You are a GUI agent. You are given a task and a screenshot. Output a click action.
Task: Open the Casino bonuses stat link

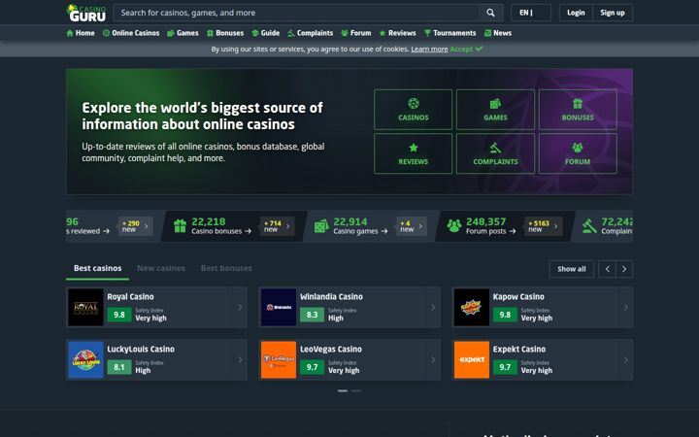[x=221, y=231]
